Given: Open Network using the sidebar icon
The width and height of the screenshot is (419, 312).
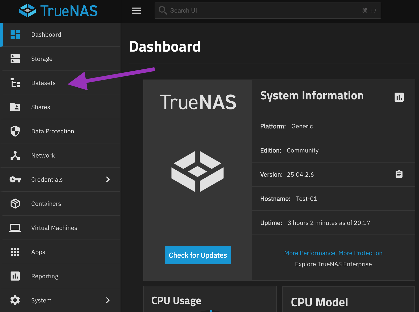Looking at the screenshot, I should point(15,155).
